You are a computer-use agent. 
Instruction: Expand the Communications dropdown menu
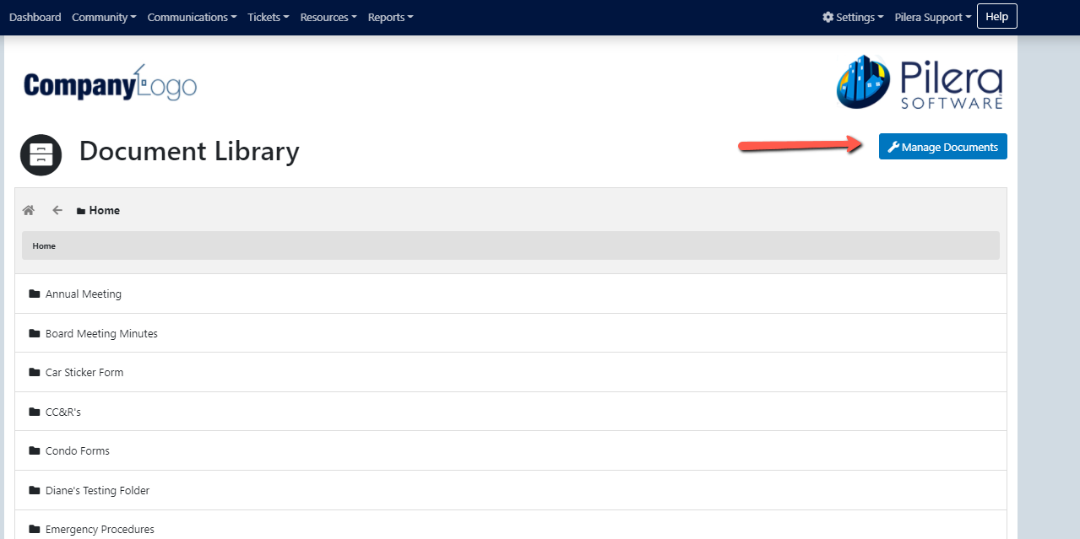pyautogui.click(x=192, y=17)
